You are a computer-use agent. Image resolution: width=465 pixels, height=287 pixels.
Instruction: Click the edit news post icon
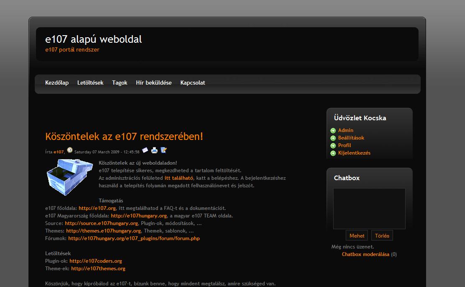coord(164,150)
